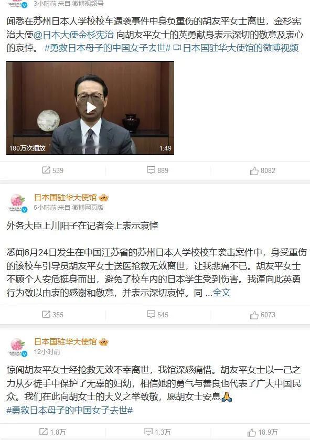This screenshot has width=310, height=440.
Task: Click the 微博网页版 source label
Action: tap(88, 207)
